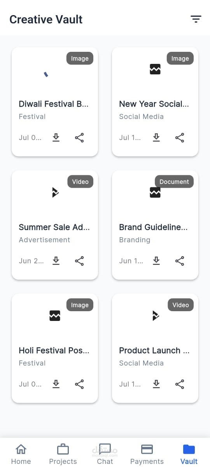Download the Diwali Festival asset

[x=56, y=137]
